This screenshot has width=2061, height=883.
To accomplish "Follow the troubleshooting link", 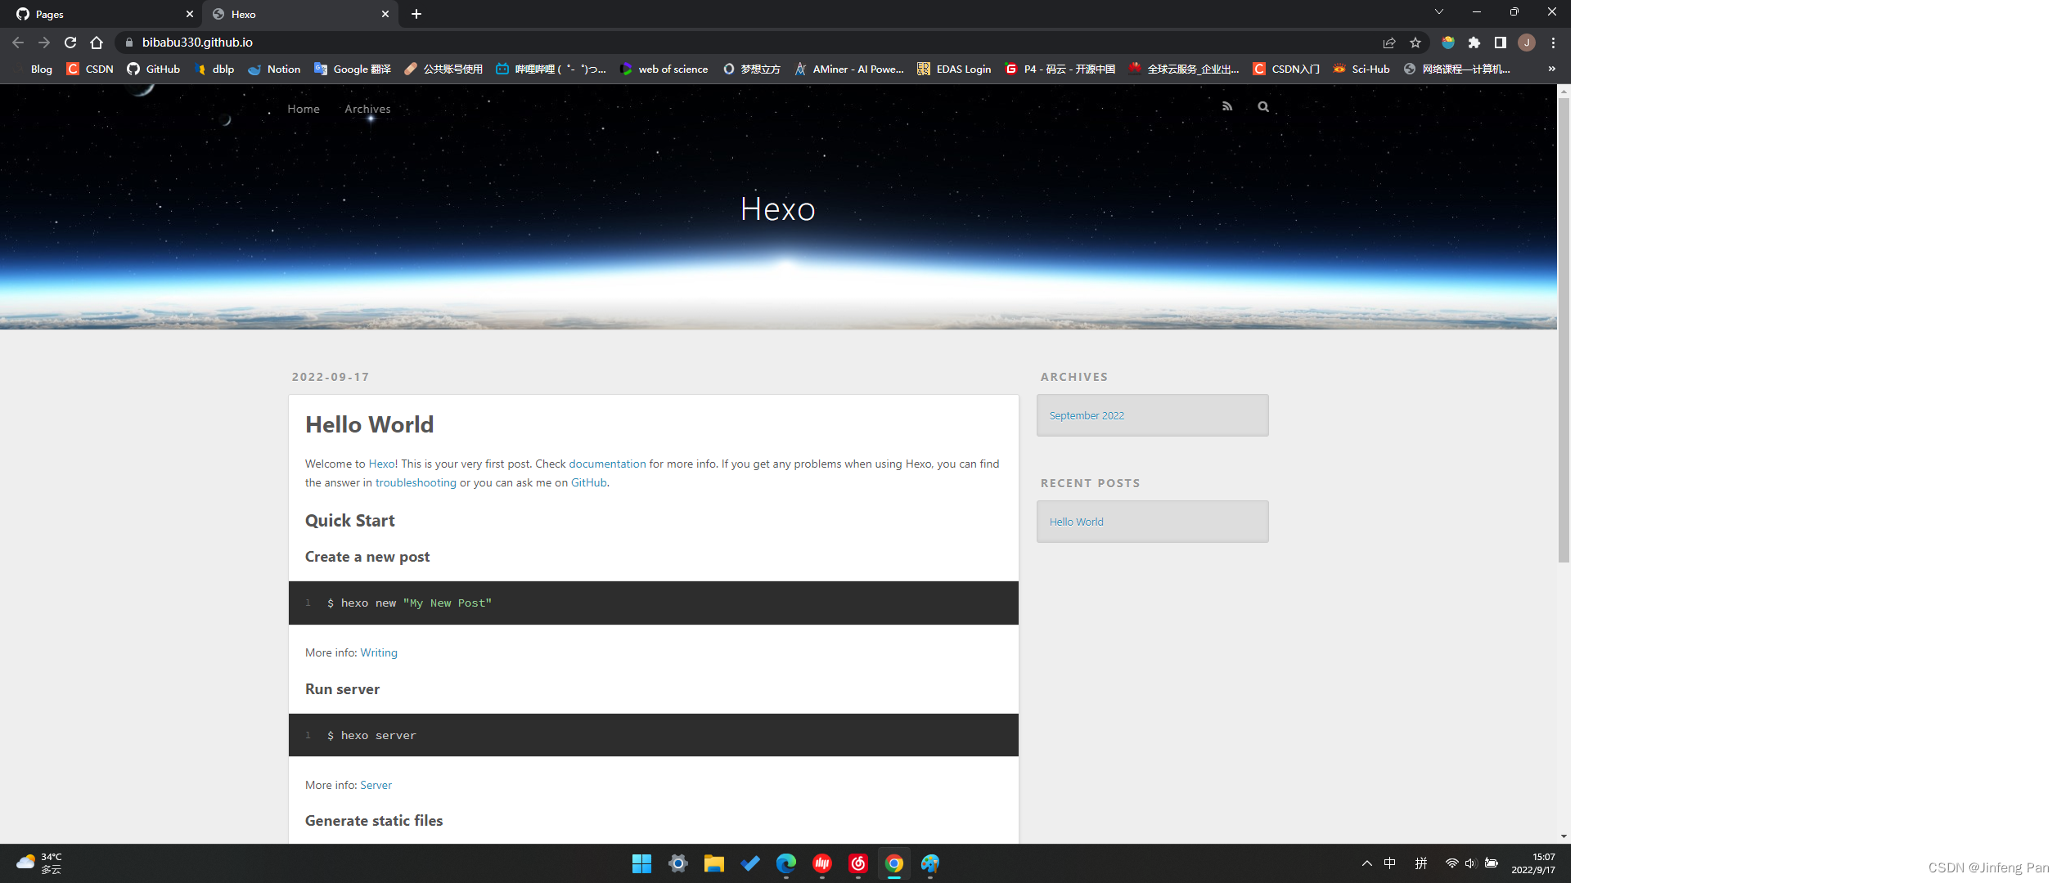I will (x=416, y=482).
